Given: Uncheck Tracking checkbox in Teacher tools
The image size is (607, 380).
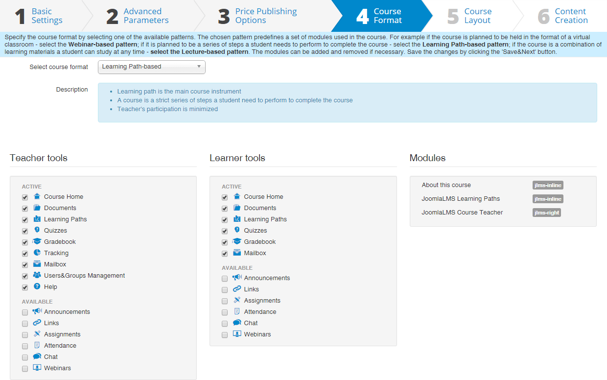Looking at the screenshot, I should coord(25,254).
